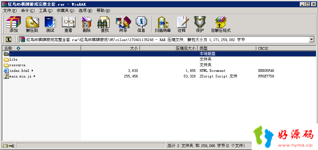Screen dimensions: 318x150
Task: Click the archive icon in address bar
Action: click(x=23, y=39)
